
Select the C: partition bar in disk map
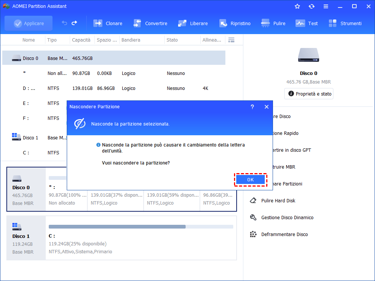(x=141, y=227)
